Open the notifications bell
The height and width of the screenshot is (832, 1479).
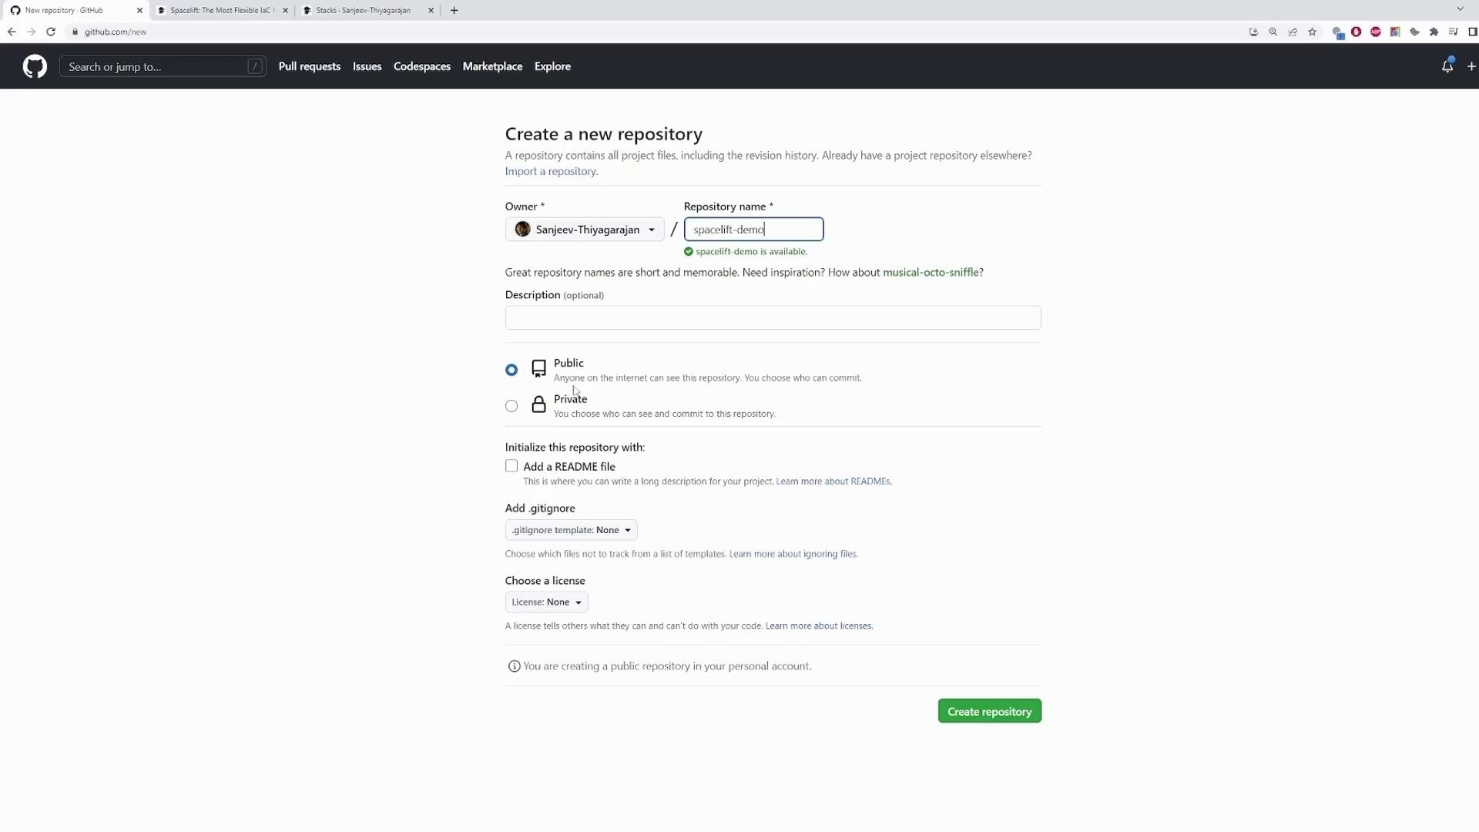click(x=1447, y=66)
